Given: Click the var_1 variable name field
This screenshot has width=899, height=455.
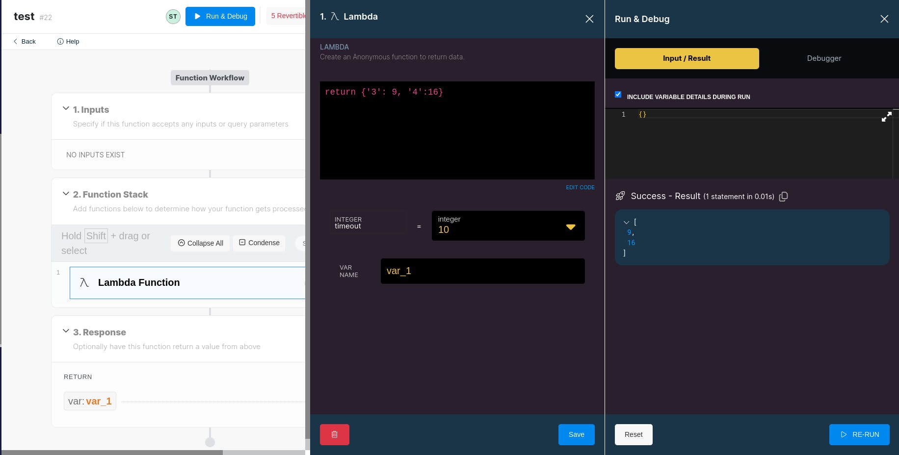Looking at the screenshot, I should (x=483, y=271).
